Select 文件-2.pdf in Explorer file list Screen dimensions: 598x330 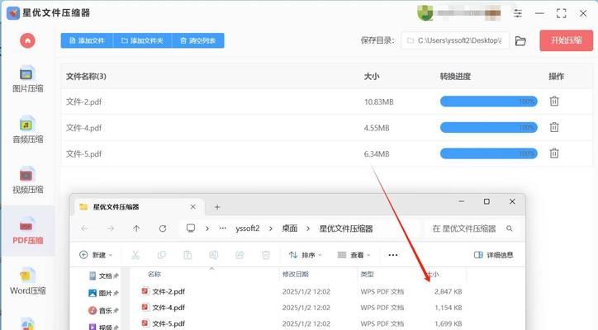(x=301, y=291)
